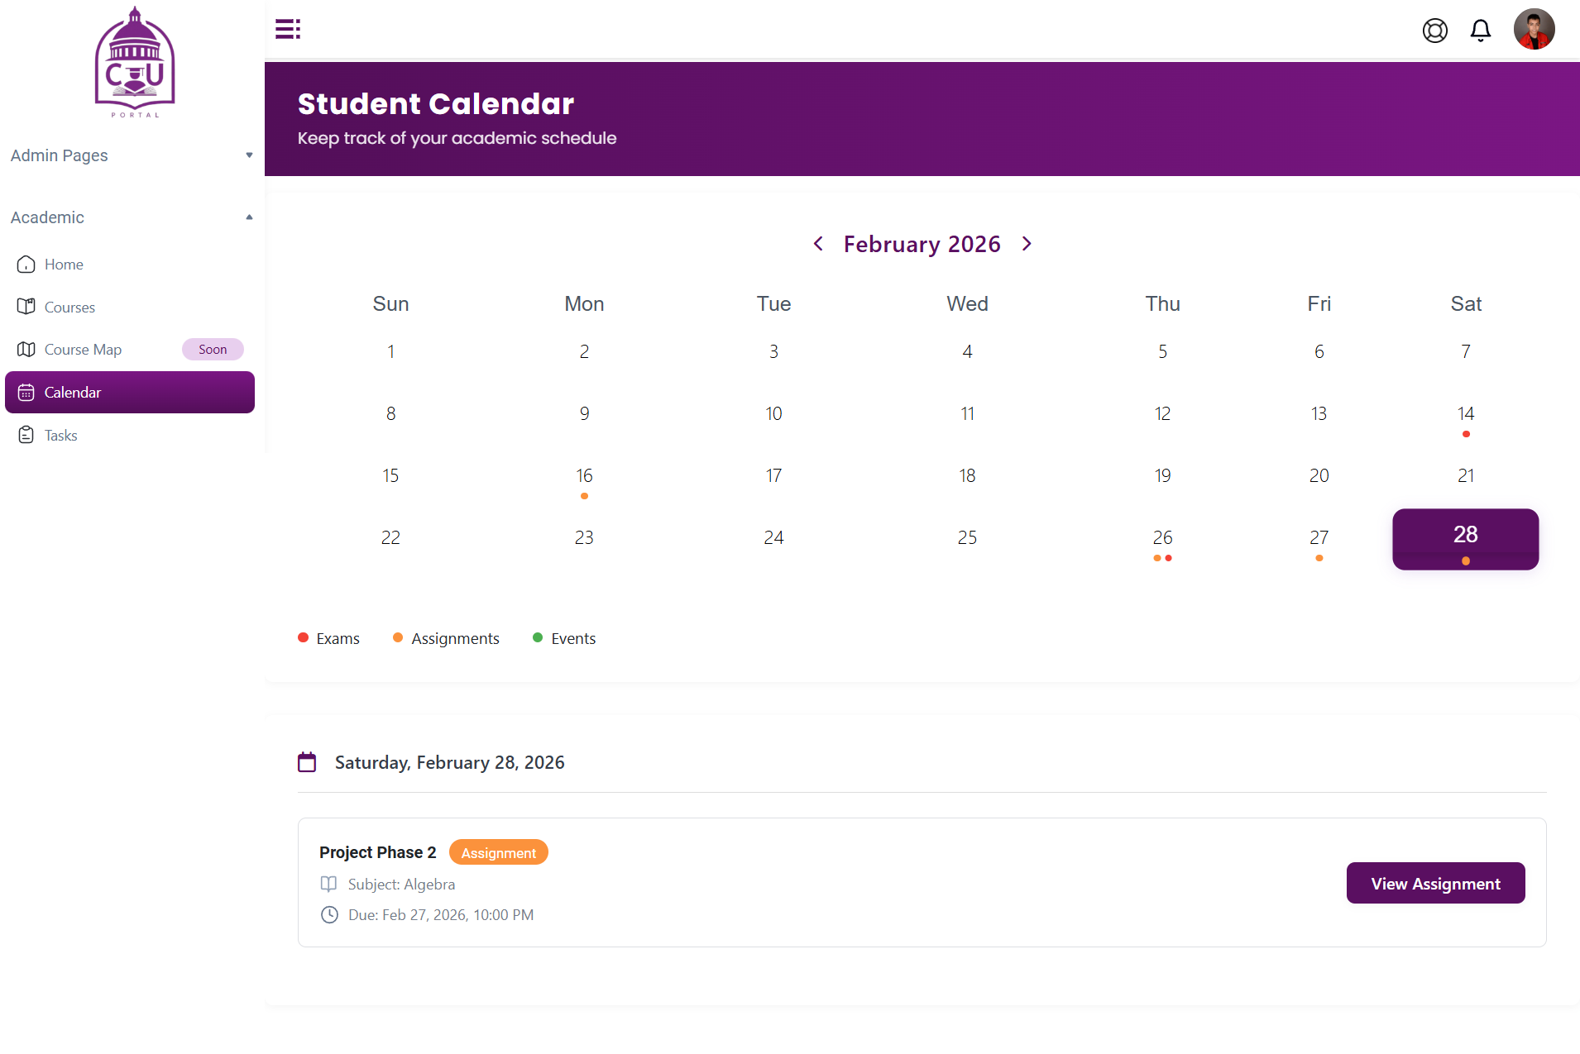Click the user profile avatar
This screenshot has width=1580, height=1054.
click(x=1534, y=30)
